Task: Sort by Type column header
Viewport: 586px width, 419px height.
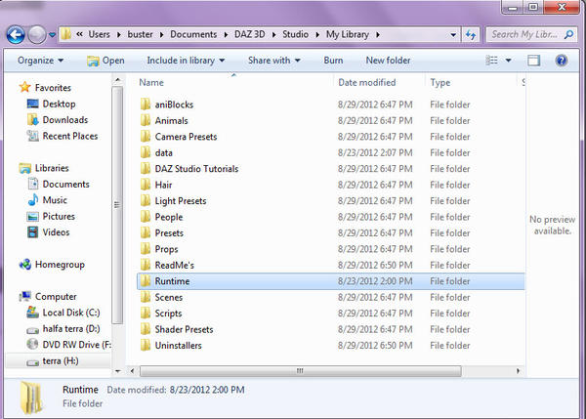Action: 439,82
